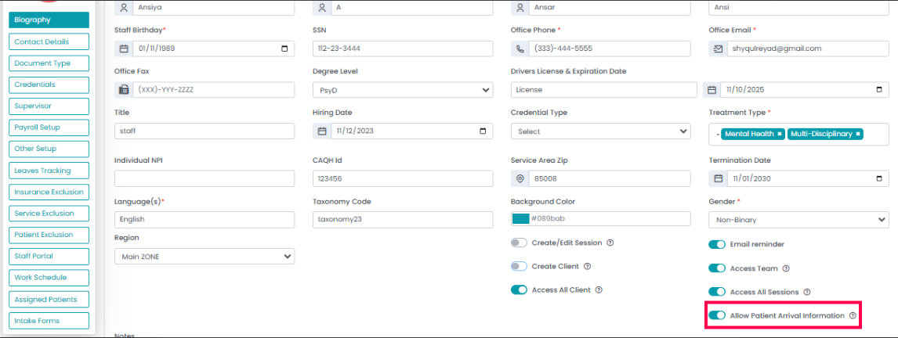Click the Individual NPI input field
The height and width of the screenshot is (338, 898).
tap(205, 178)
